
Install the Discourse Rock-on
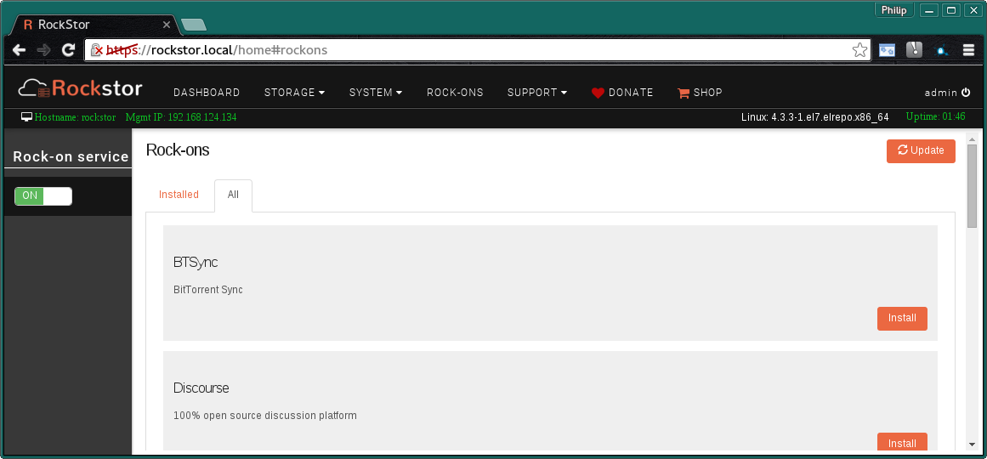902,443
